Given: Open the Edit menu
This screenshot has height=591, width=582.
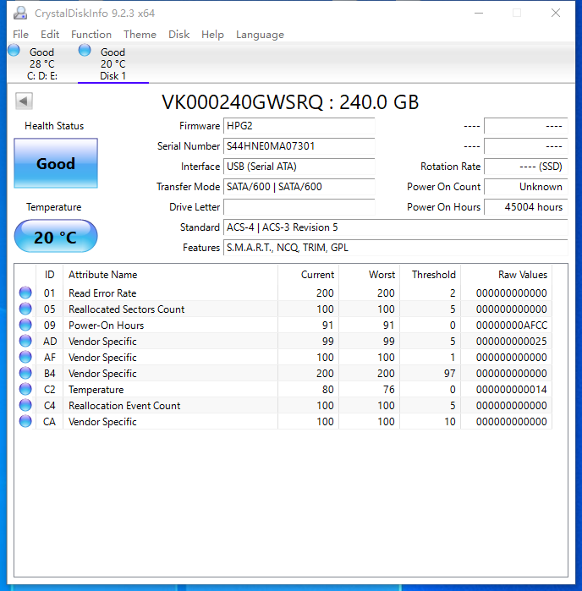Looking at the screenshot, I should (50, 35).
